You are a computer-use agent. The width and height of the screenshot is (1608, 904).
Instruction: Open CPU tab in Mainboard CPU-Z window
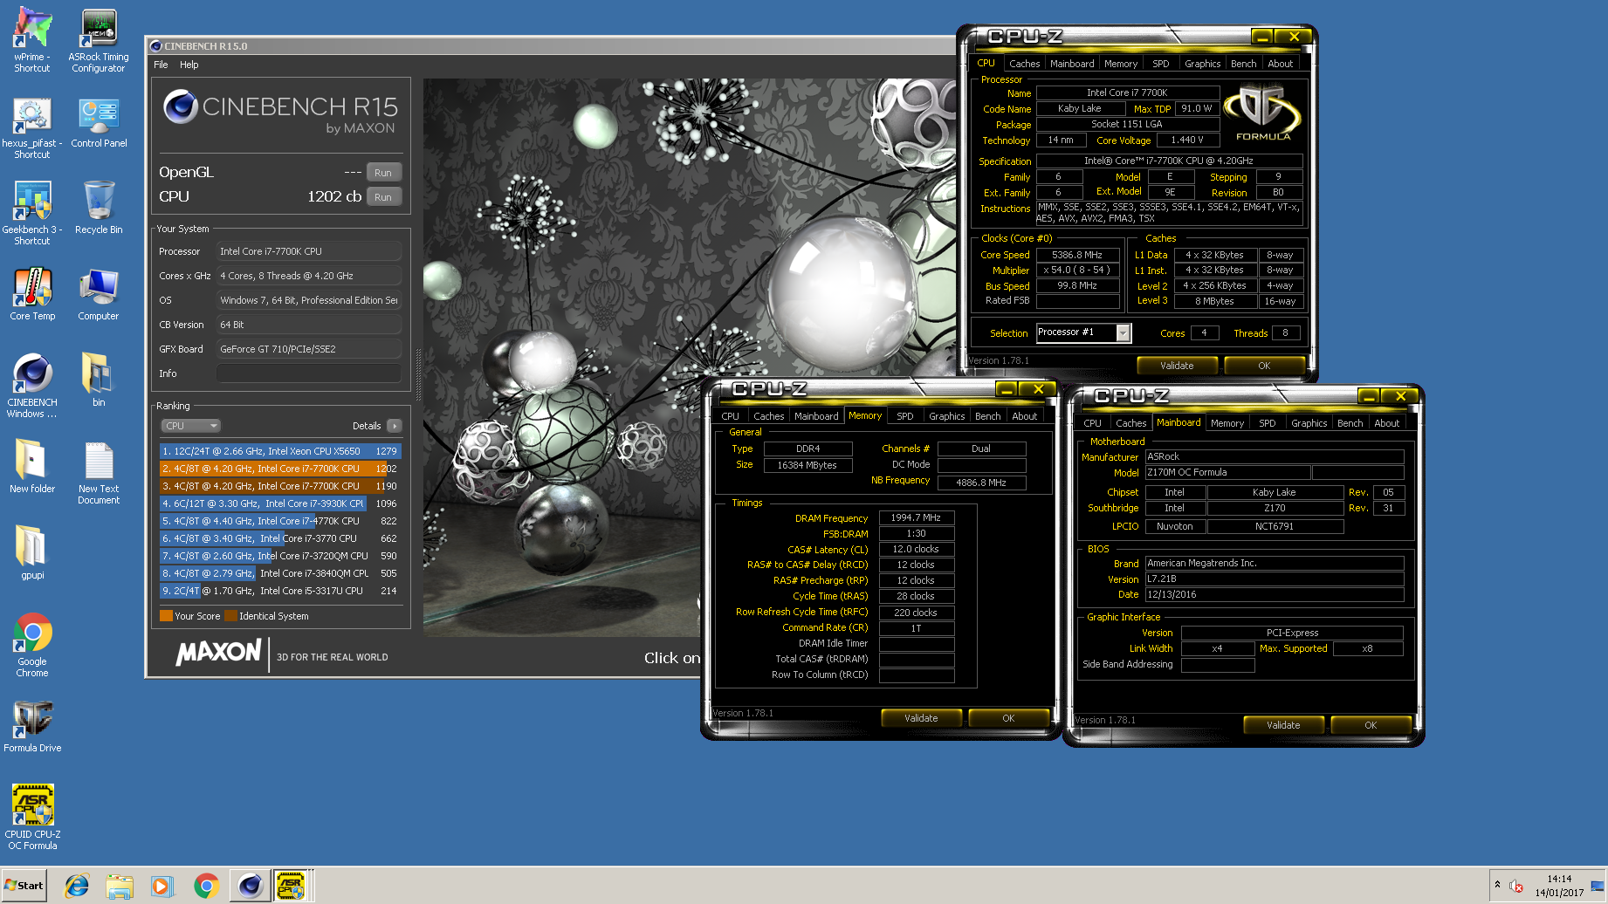point(1092,423)
